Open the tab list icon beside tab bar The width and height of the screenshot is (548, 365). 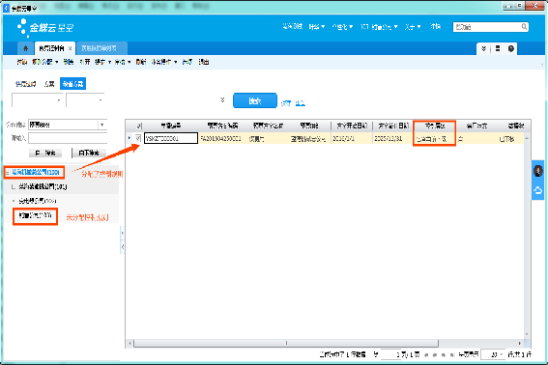[x=498, y=48]
